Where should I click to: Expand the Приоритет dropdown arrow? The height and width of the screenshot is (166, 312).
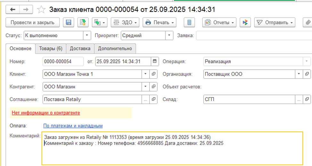click(169, 36)
